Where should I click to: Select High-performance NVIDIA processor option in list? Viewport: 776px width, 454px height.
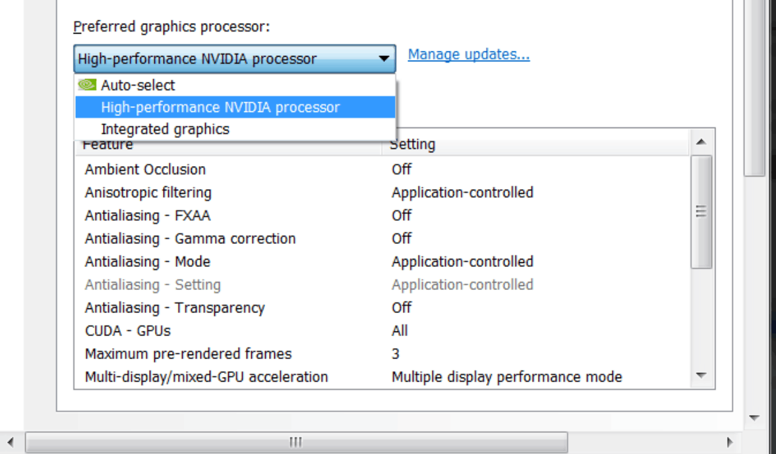coord(235,107)
